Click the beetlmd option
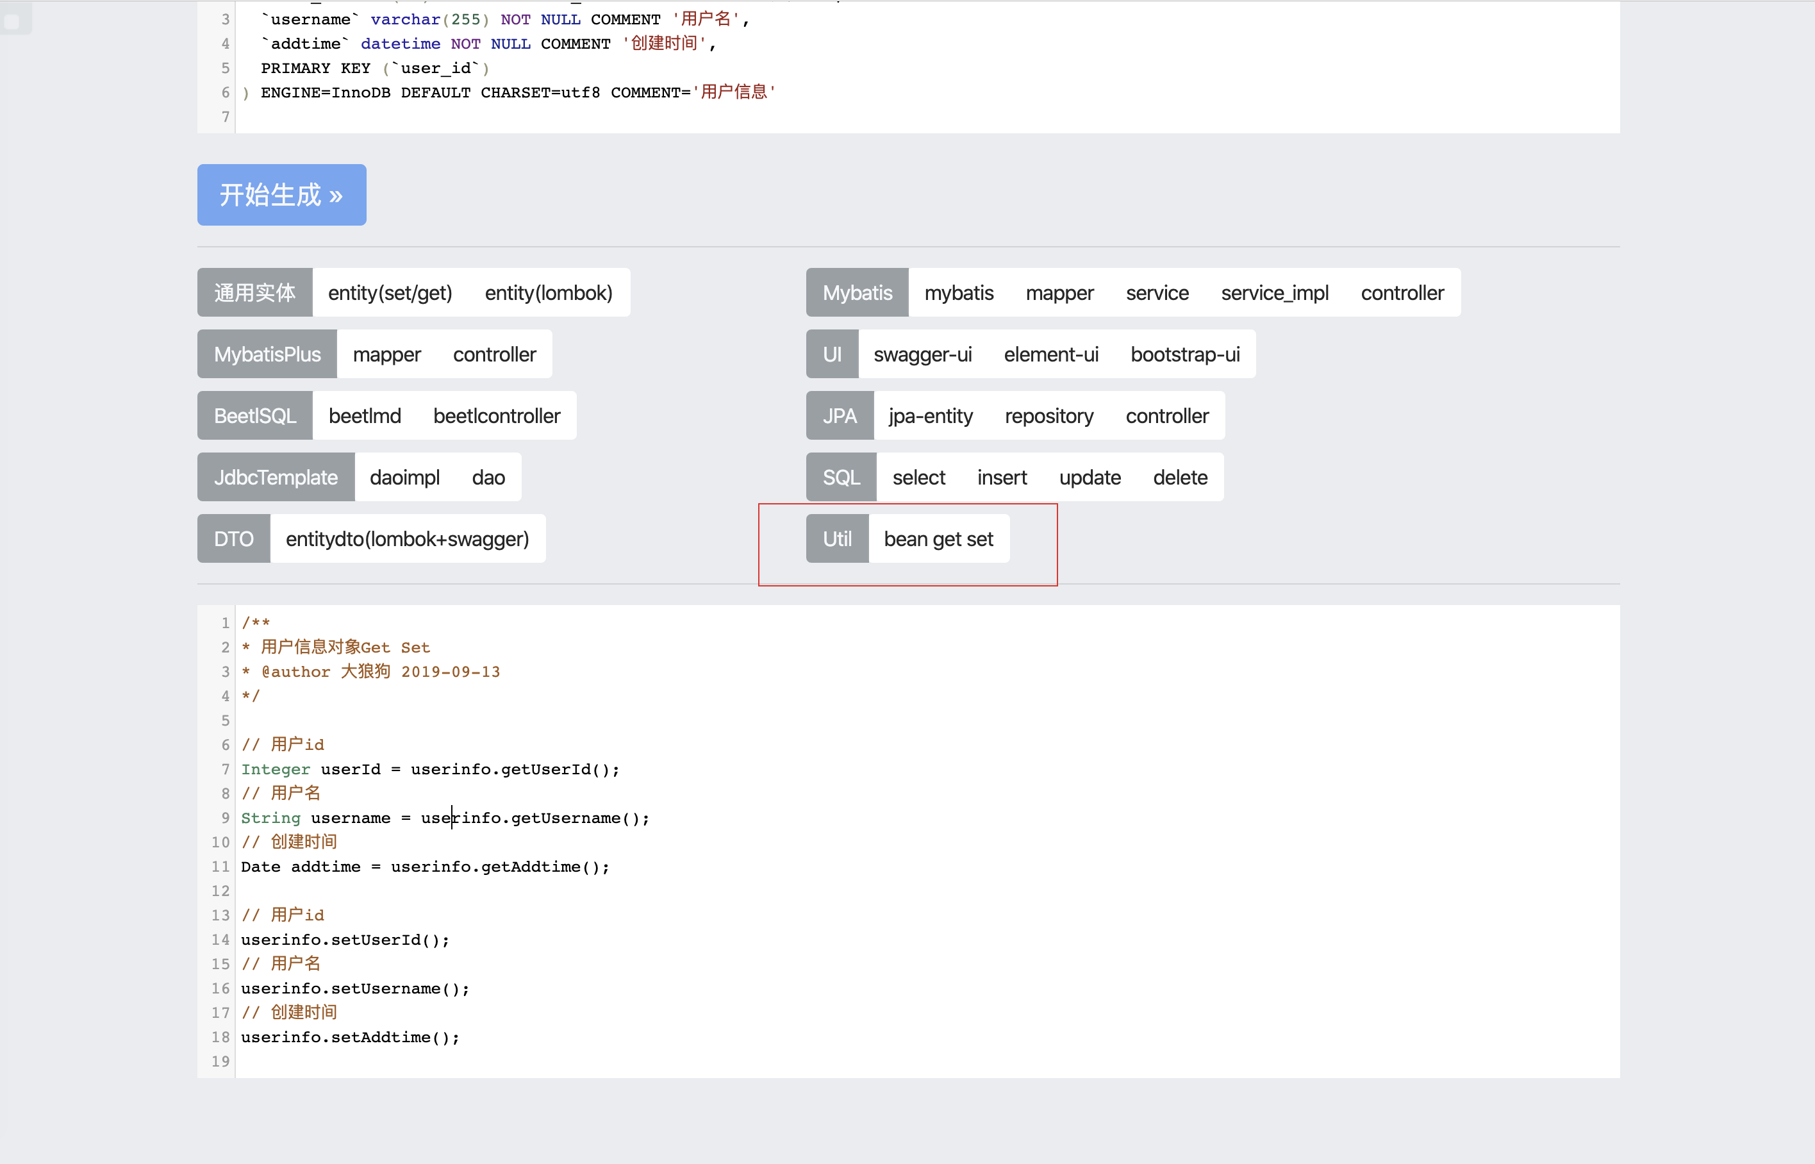 pyautogui.click(x=364, y=416)
